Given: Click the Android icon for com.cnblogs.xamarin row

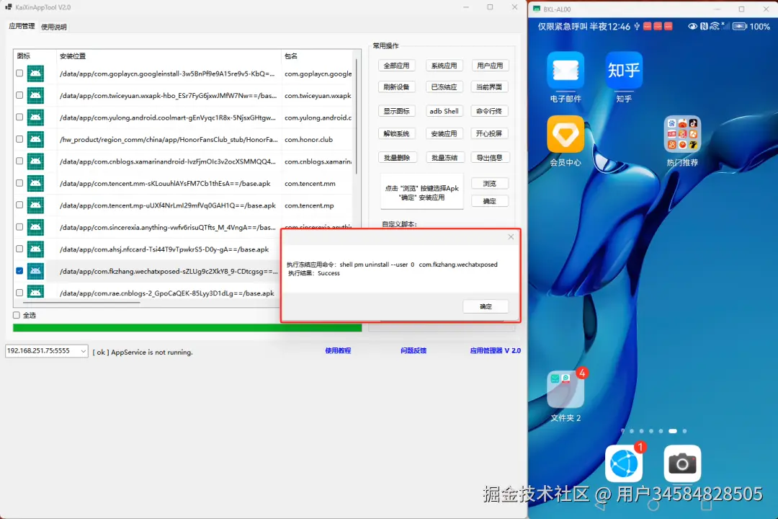Looking at the screenshot, I should (x=35, y=161).
